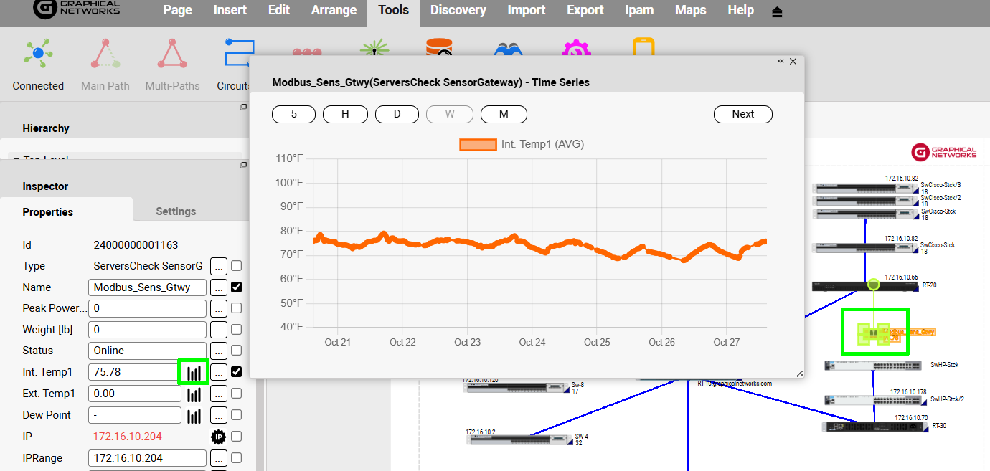990x471 pixels.
Task: Enable the Status property checkbox
Action: [236, 351]
